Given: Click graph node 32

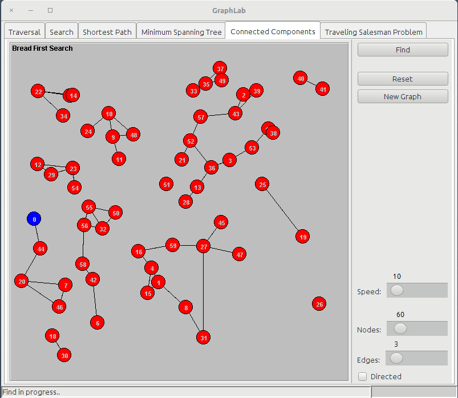Looking at the screenshot, I should tap(103, 229).
